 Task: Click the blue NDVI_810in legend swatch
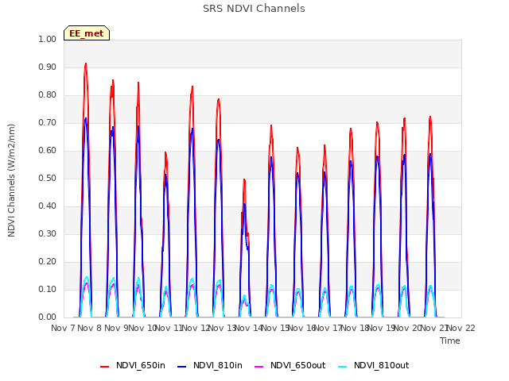tap(182, 367)
